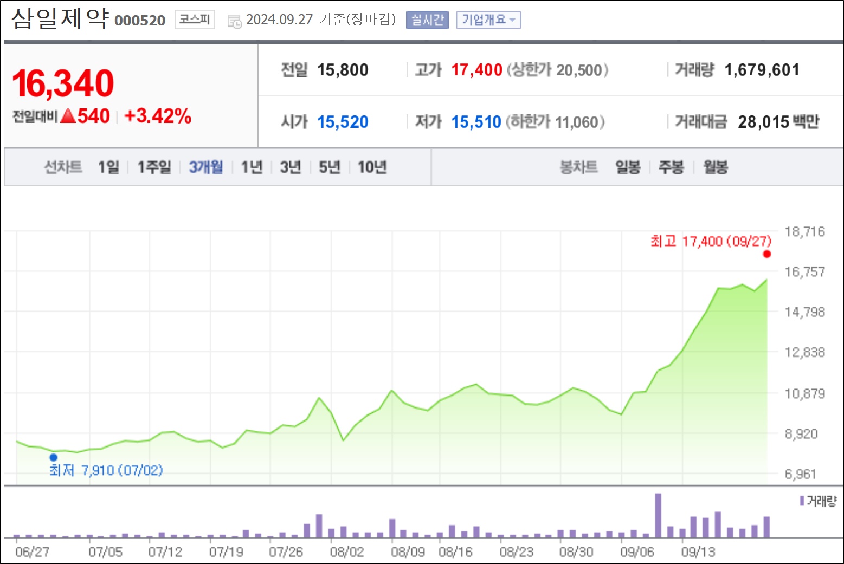Screen dimensions: 844x564
Task: Select the 1년 line chart tab
Action: pos(252,167)
